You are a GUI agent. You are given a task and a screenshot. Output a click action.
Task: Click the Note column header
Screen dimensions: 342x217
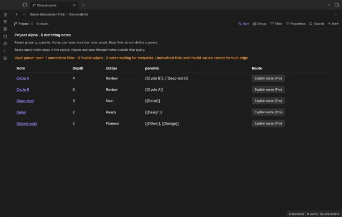pos(21,68)
